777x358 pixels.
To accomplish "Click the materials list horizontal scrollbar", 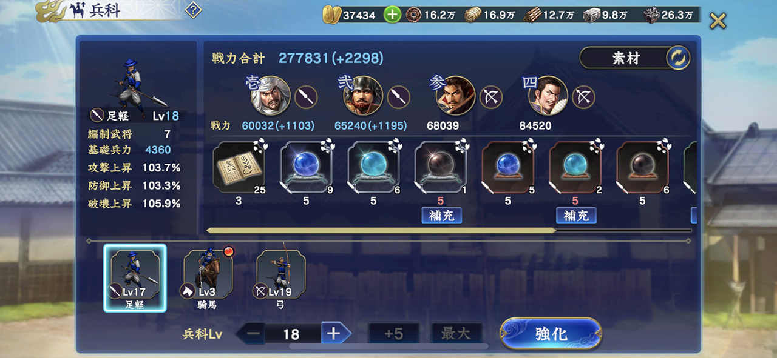I will click(449, 230).
